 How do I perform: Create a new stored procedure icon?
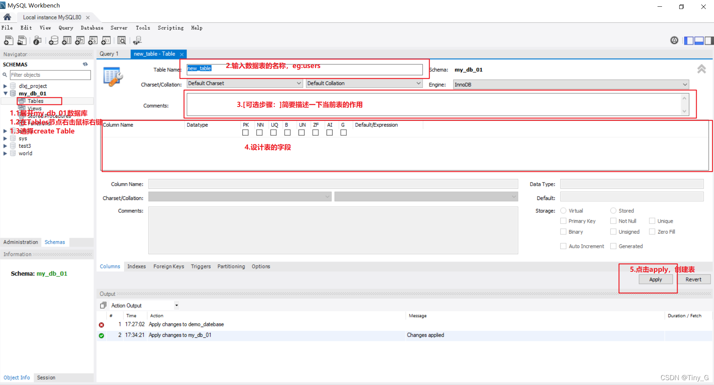[93, 40]
